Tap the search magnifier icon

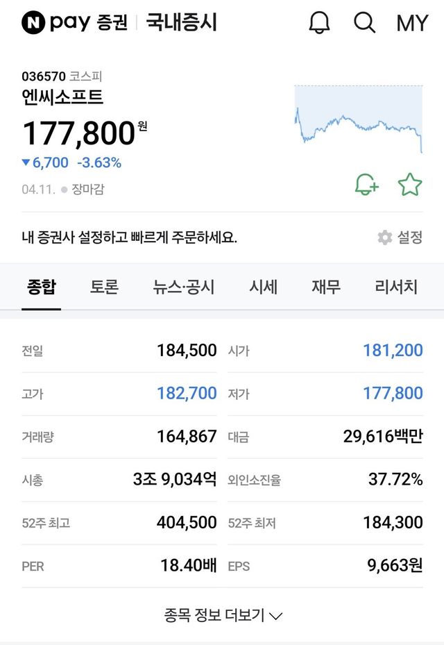tap(364, 23)
